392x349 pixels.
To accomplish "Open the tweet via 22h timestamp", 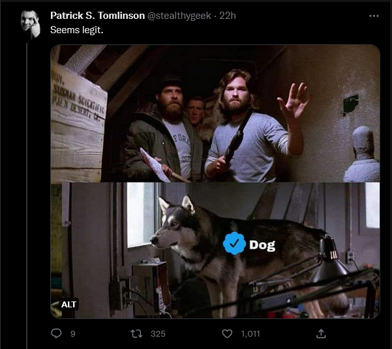I will 228,16.
